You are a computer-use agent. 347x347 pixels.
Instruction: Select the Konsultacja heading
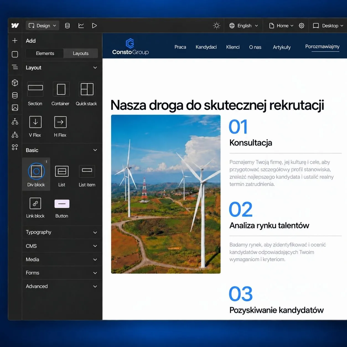(x=251, y=143)
